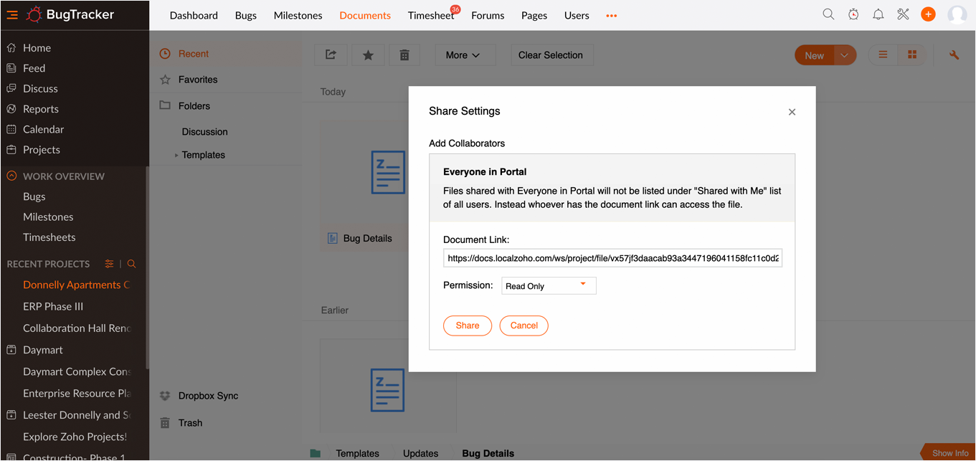Go to the Milestones tab
This screenshot has width=976, height=461.
(298, 16)
